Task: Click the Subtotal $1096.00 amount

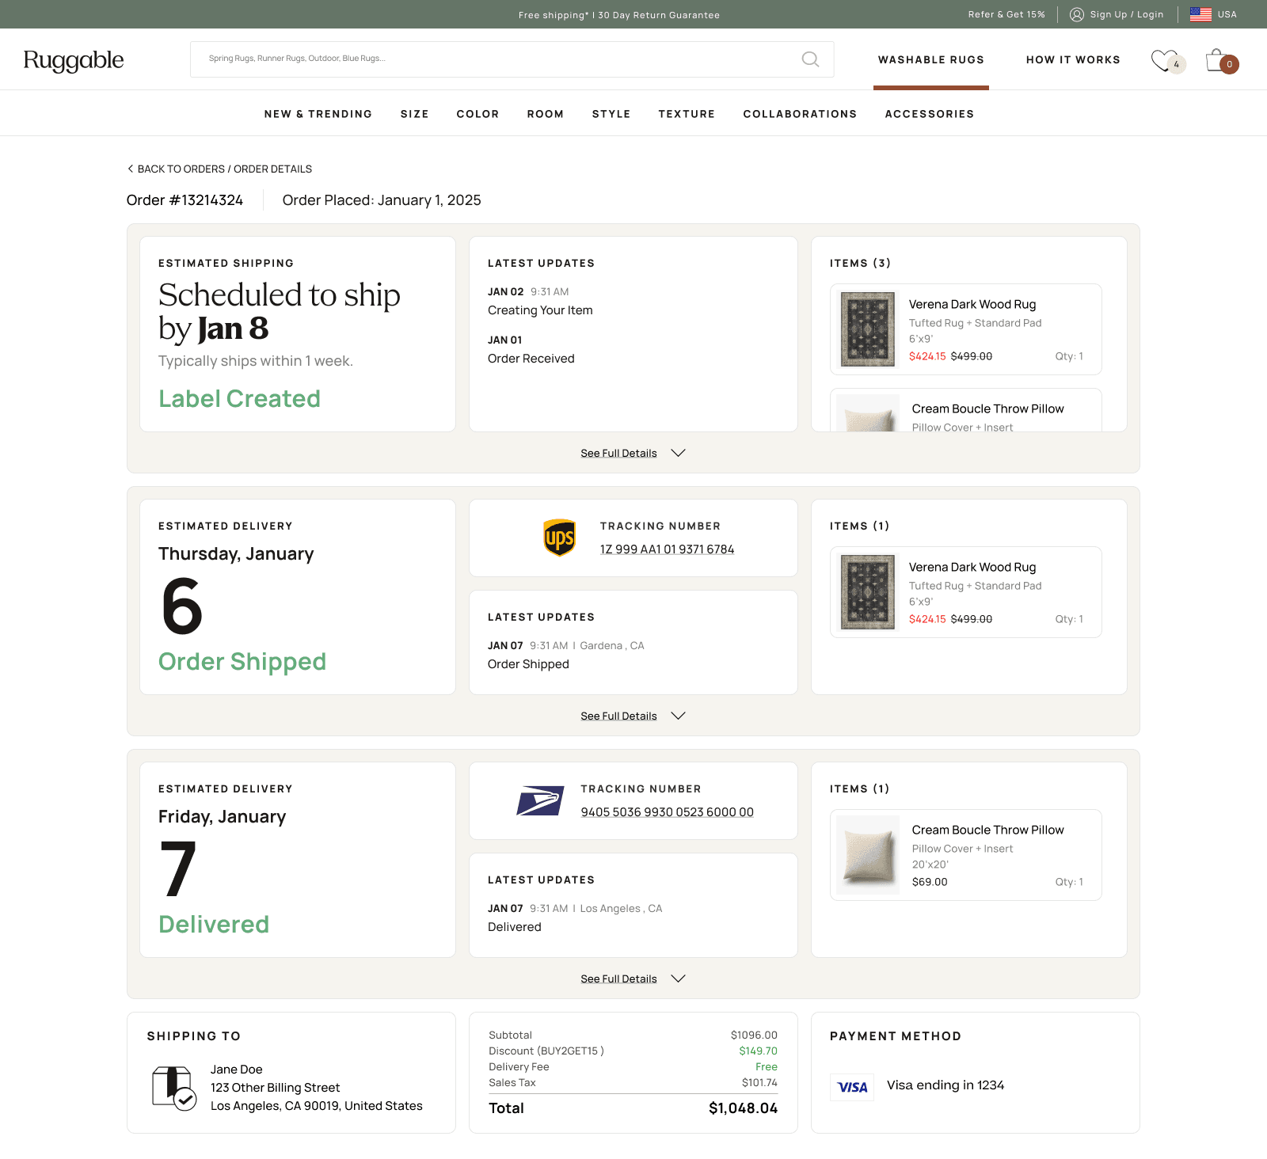Action: (x=754, y=1035)
